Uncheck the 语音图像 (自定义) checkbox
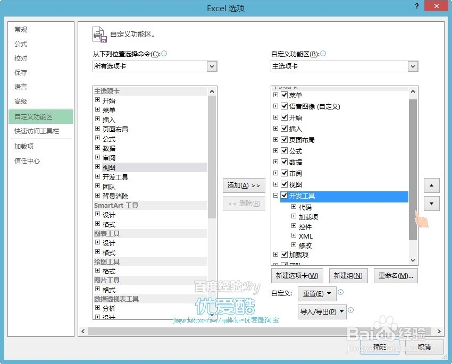Image resolution: width=452 pixels, height=364 pixels. point(284,106)
